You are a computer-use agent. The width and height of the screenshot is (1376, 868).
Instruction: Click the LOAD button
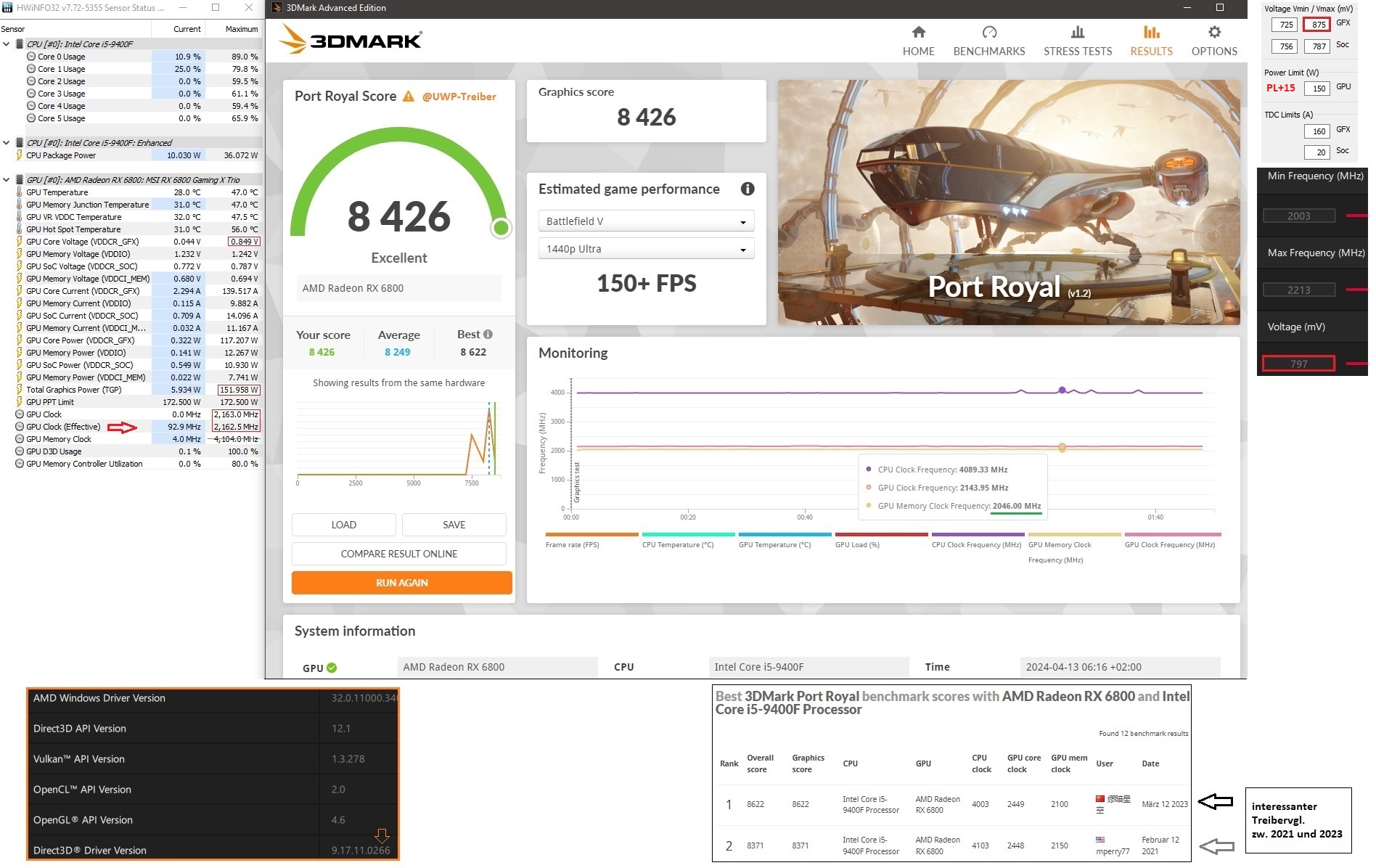pyautogui.click(x=344, y=525)
